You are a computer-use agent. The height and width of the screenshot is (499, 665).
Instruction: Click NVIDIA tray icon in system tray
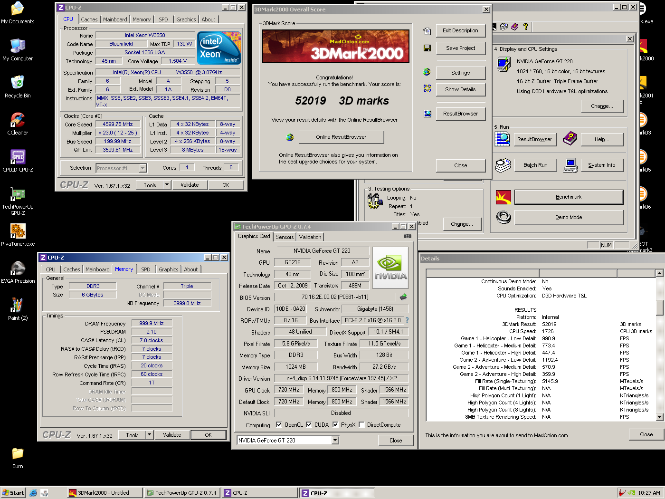coord(631,493)
